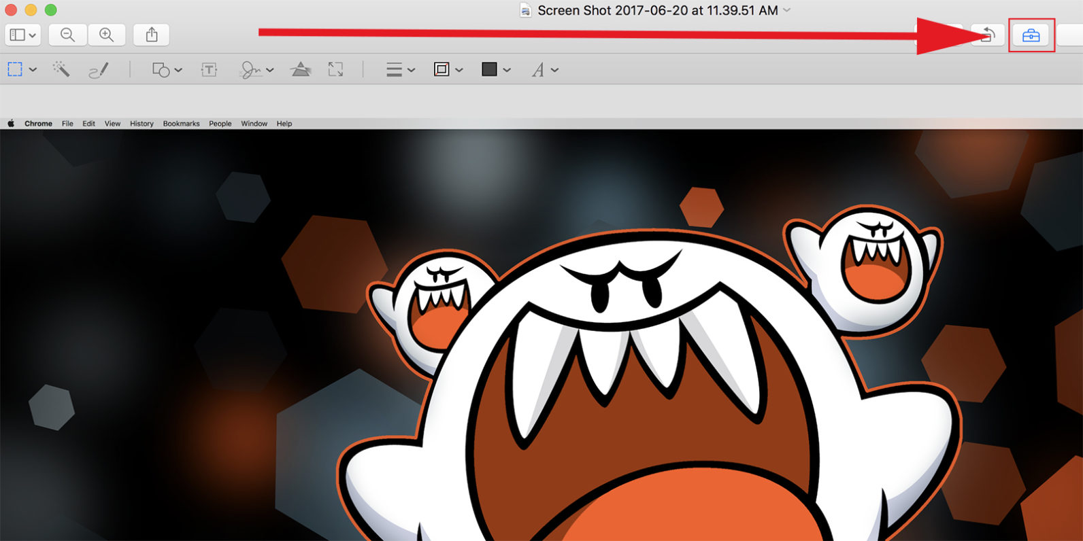This screenshot has width=1083, height=541.
Task: Open the Border Color picker
Action: pyautogui.click(x=448, y=69)
